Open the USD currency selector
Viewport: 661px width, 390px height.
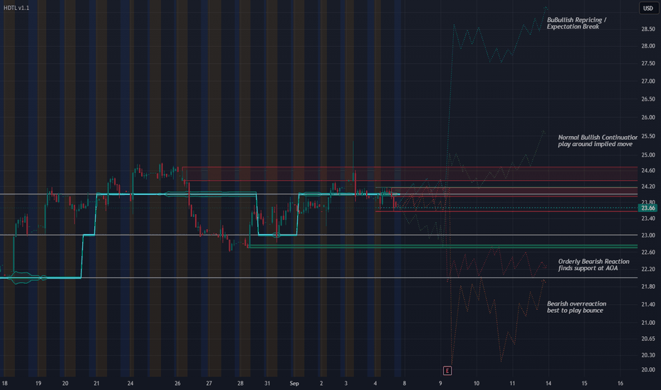click(x=648, y=8)
